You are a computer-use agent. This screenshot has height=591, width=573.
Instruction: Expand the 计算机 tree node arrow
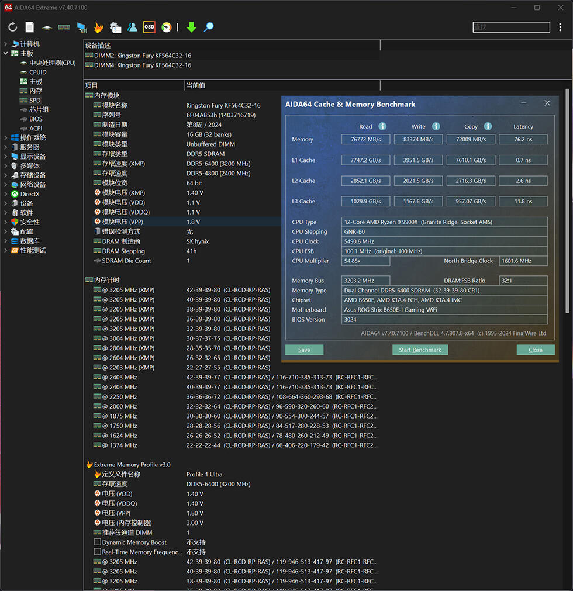[6, 44]
